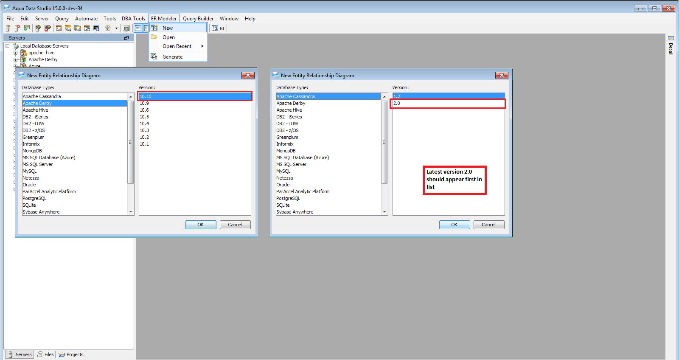The width and height of the screenshot is (679, 360).
Task: Open the Automate menu
Action: tap(86, 19)
